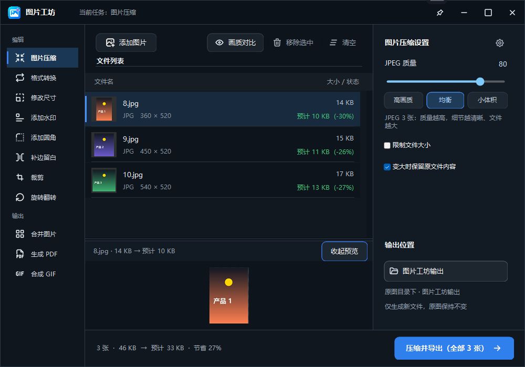525x367 pixels.
Task: Click the 大小 / 状态 column header
Action: click(x=343, y=82)
